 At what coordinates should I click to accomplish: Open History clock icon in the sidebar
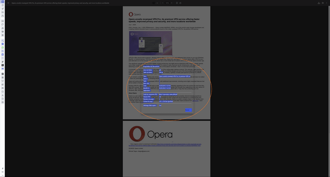coord(3,92)
